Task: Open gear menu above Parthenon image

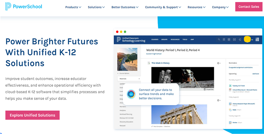Action: click(x=219, y=100)
